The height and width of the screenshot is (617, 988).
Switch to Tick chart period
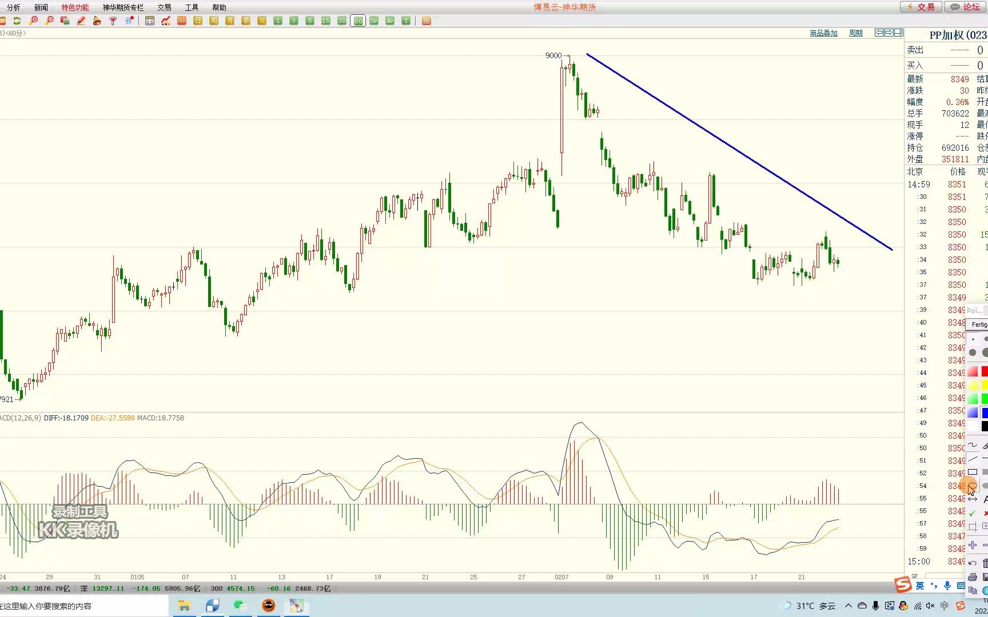tap(182, 21)
